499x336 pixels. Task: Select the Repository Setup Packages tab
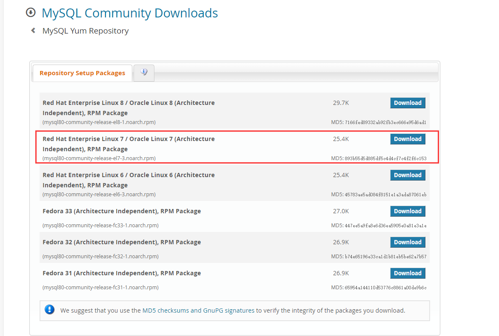point(83,73)
